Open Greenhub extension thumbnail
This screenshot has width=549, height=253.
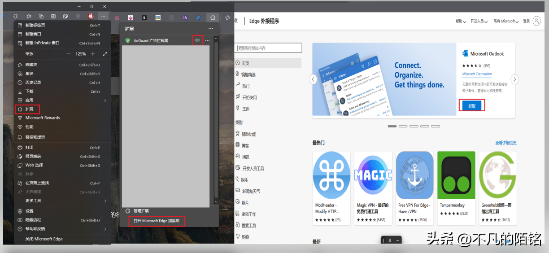coord(498,175)
